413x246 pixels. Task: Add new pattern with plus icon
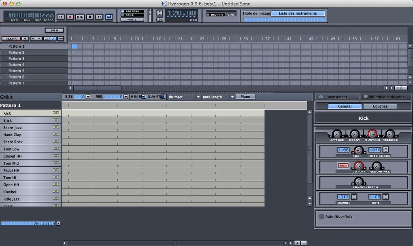point(25,39)
